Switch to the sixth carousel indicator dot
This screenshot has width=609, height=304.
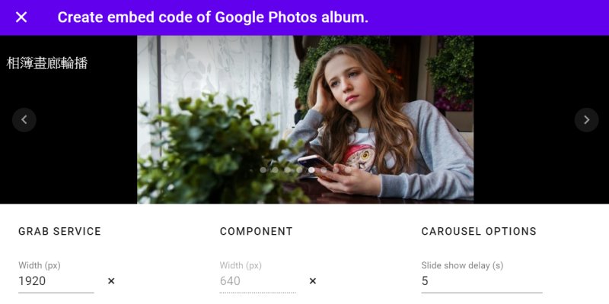pyautogui.click(x=324, y=169)
